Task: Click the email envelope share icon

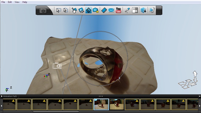Action: pyautogui.click(x=111, y=10)
